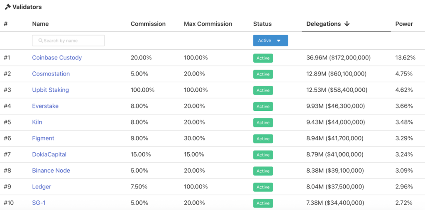Sort by the Power column header
The image size is (425, 210).
[x=404, y=24]
